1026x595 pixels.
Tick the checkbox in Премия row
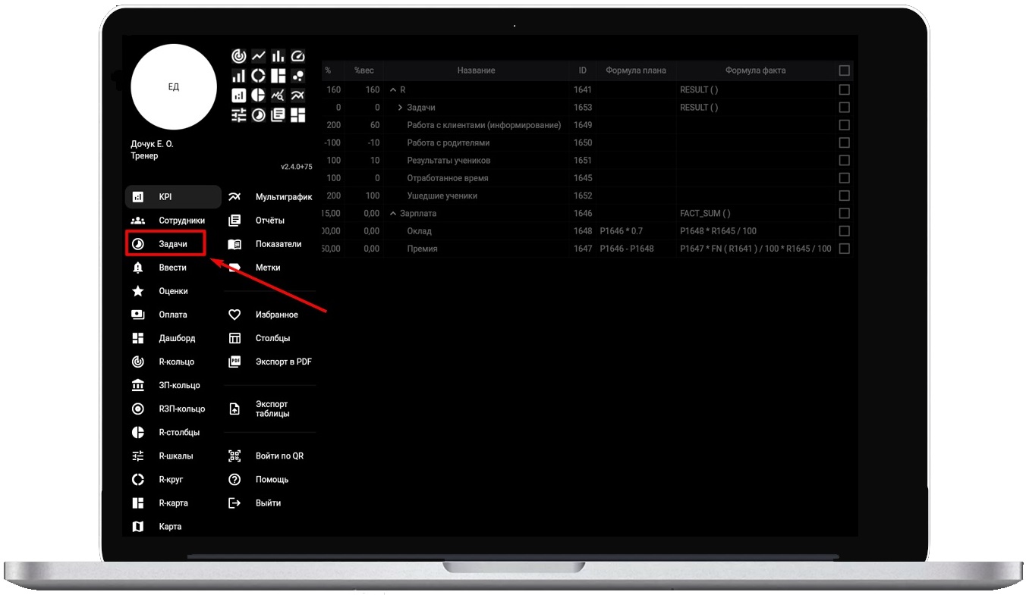coord(844,249)
